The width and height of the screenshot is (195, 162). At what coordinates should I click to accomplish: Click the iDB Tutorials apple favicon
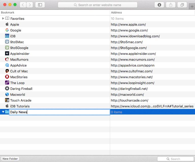tap(7, 106)
